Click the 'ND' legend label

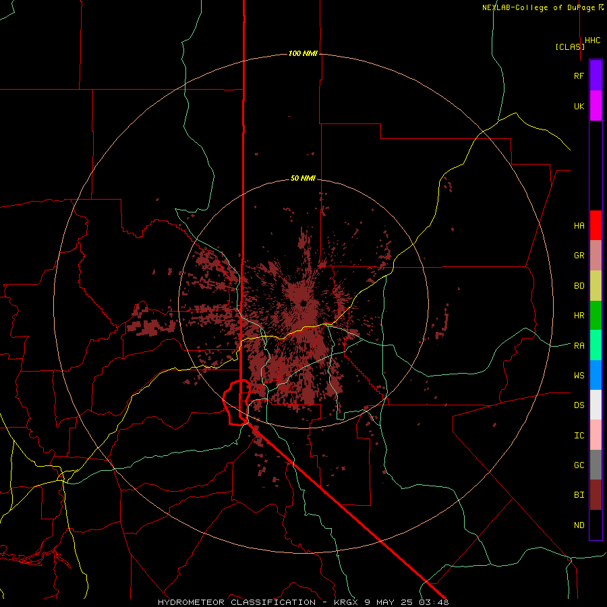coord(579,525)
